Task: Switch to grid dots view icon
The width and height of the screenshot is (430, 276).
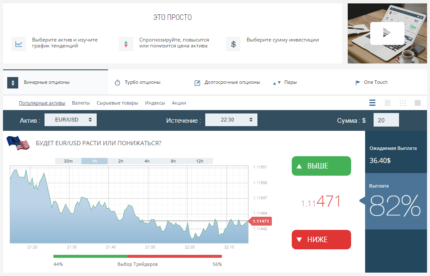Action: coord(402,103)
